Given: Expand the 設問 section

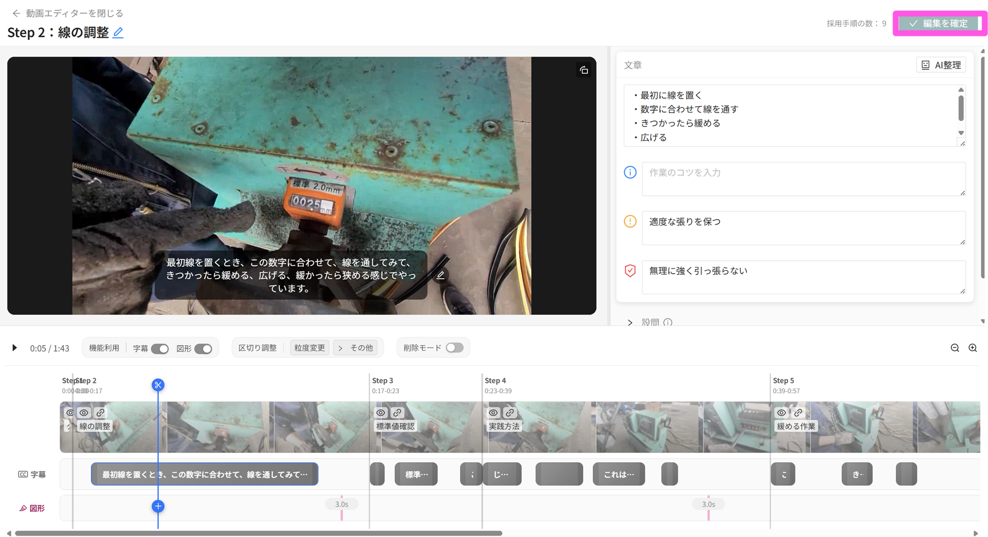Looking at the screenshot, I should [630, 322].
